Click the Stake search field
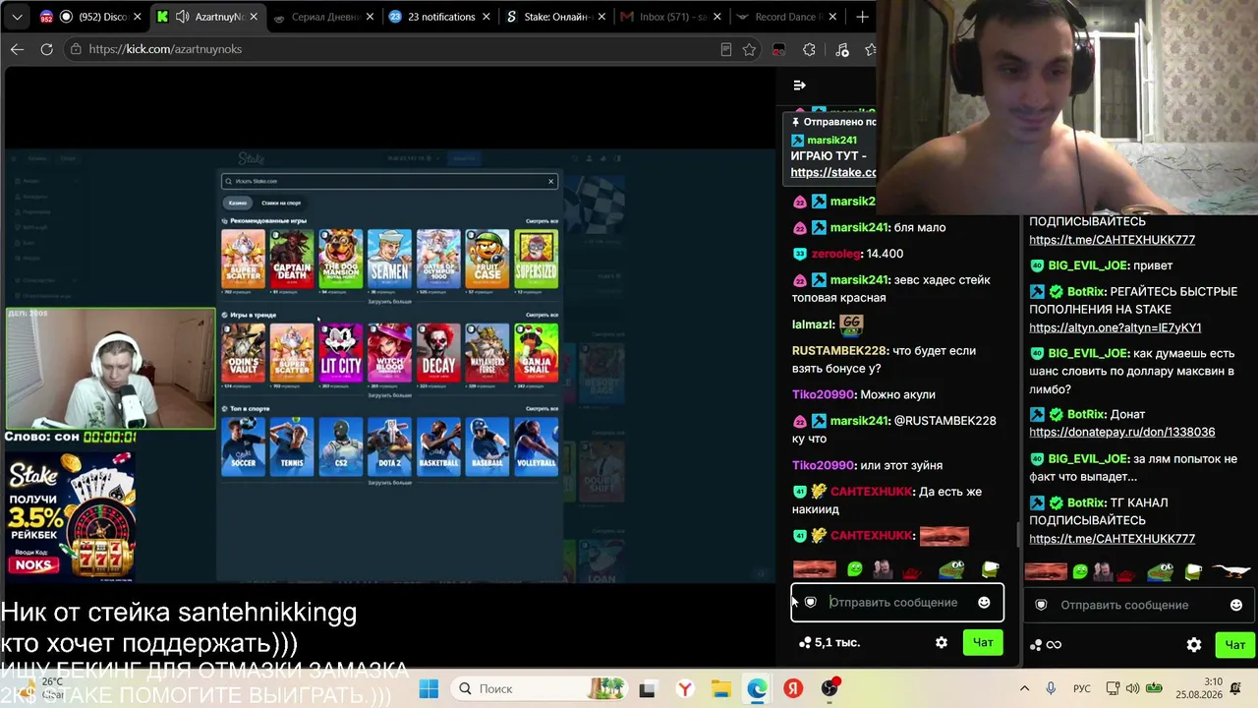1258x708 pixels. [x=390, y=181]
